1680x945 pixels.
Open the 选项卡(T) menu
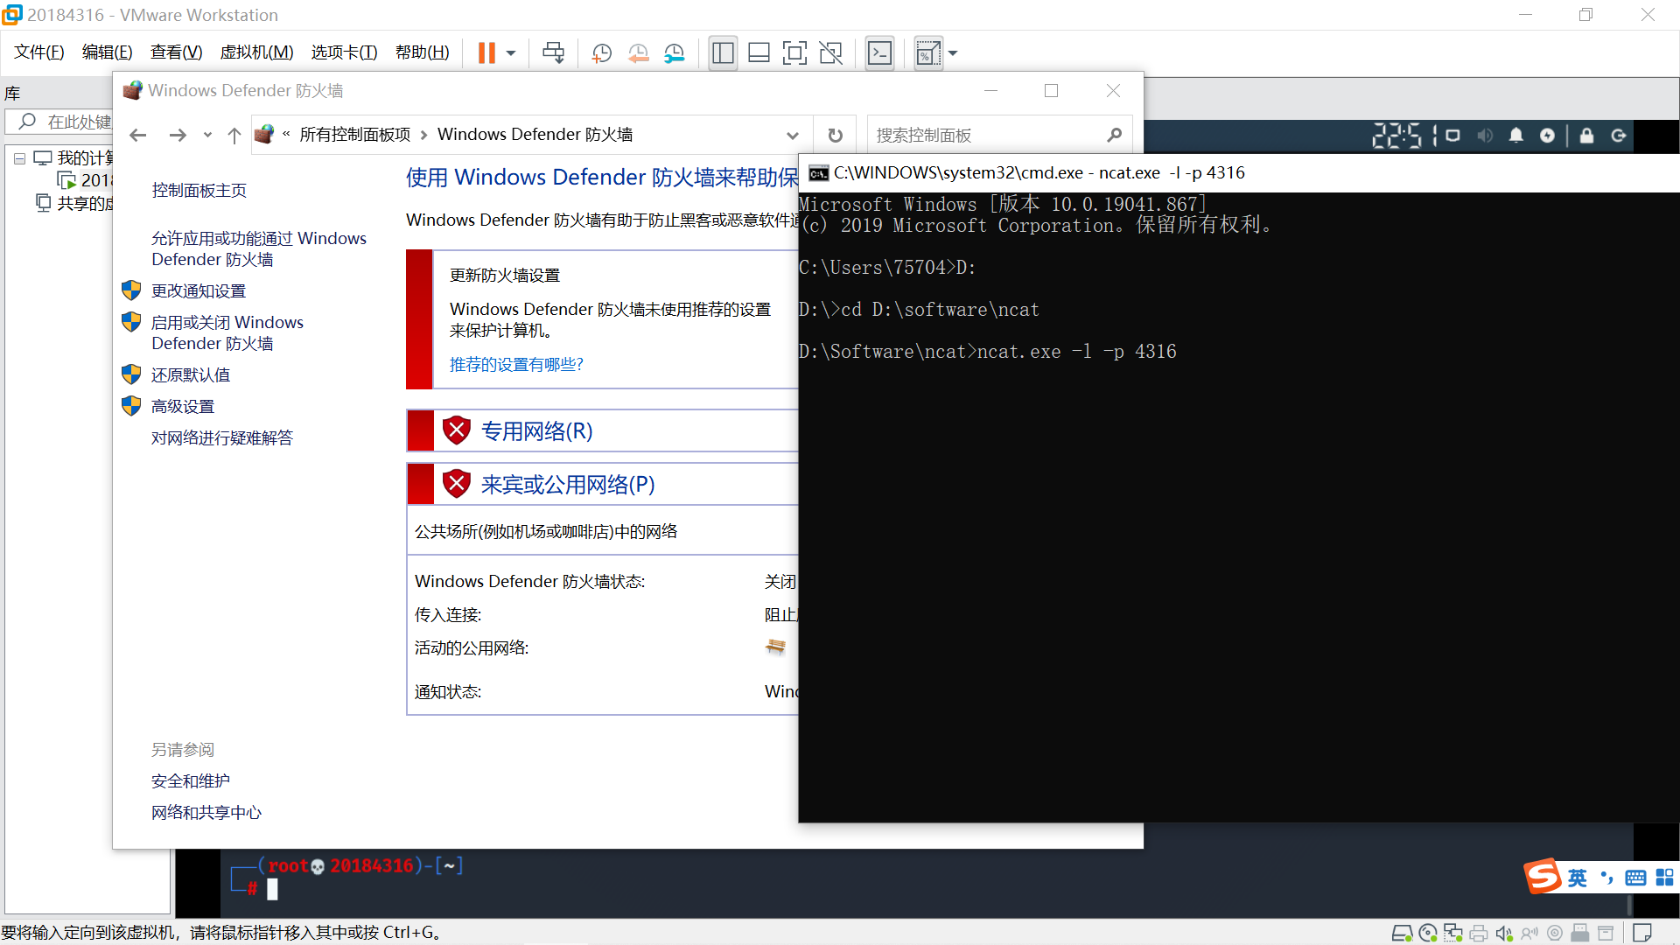point(344,52)
